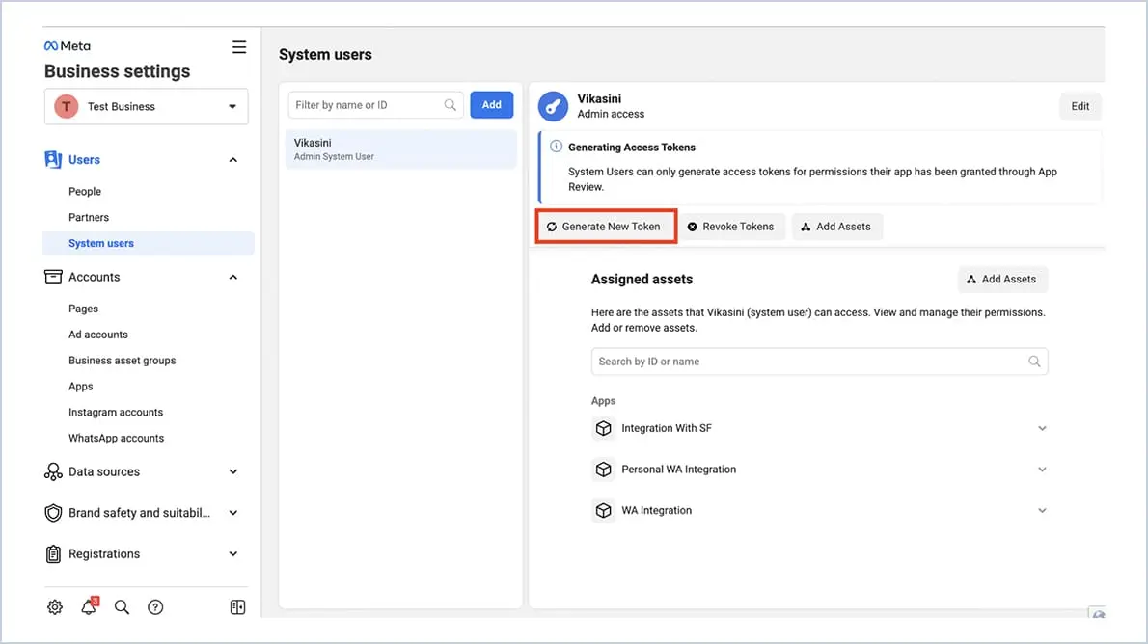Open settings gear at sidebar bottom
Viewport: 1148px width, 644px height.
click(x=55, y=606)
